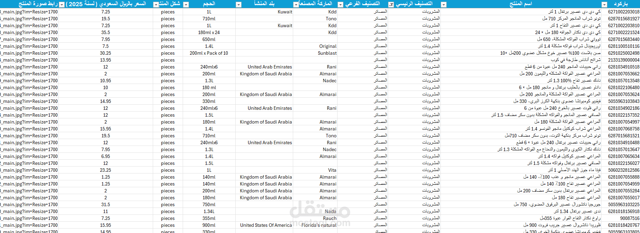Select size cell 355ml

tap(209, 218)
